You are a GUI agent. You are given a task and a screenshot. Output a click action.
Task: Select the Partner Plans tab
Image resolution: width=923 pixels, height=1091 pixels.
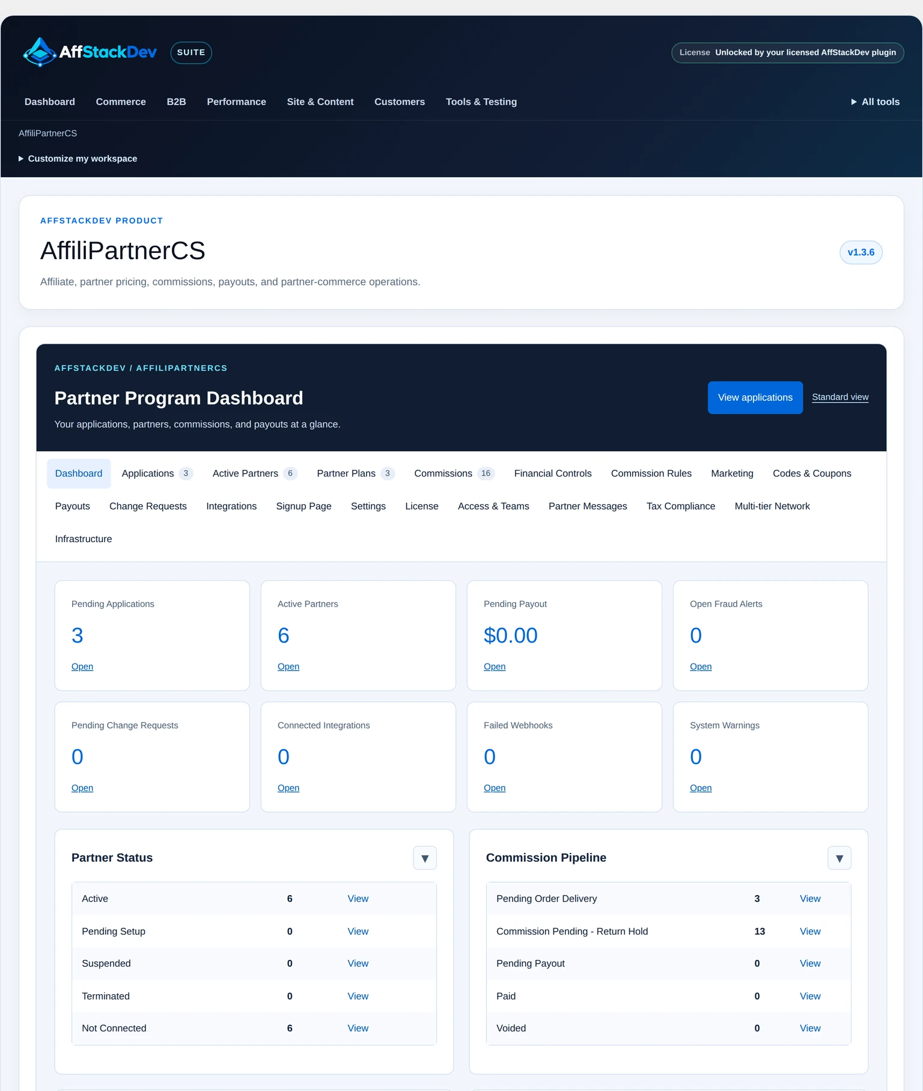tap(355, 474)
